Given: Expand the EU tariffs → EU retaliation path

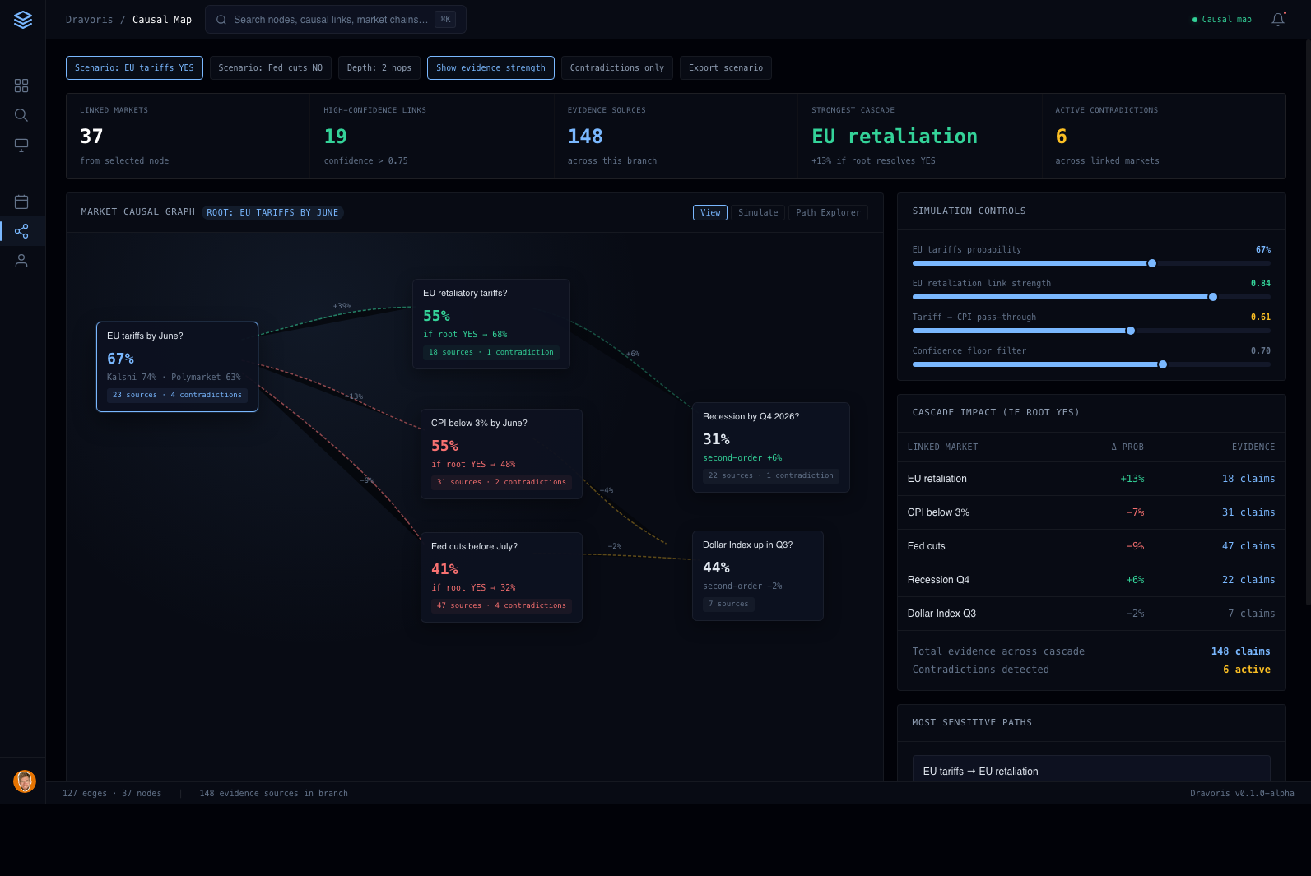Looking at the screenshot, I should click(x=1090, y=771).
